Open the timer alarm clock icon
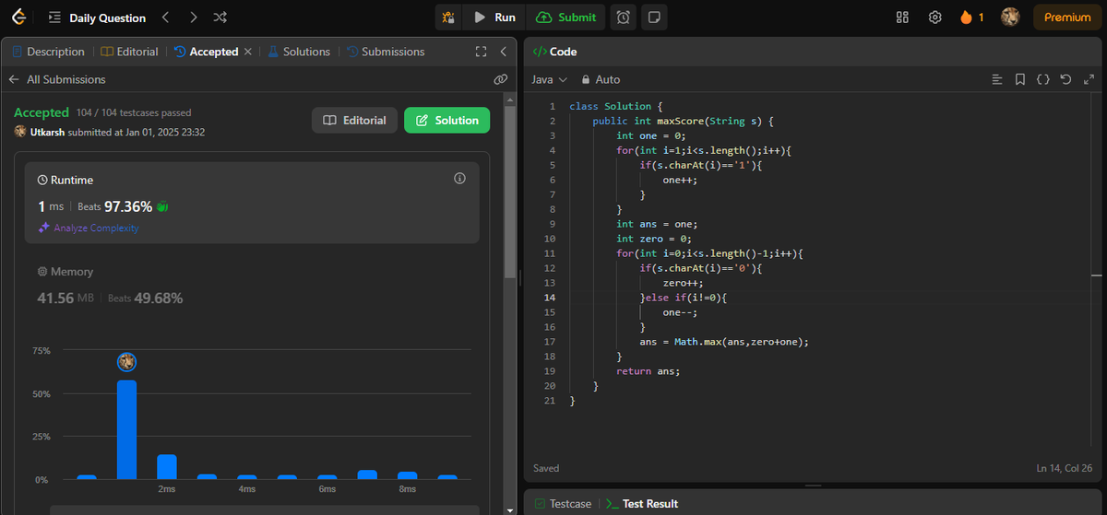This screenshot has width=1107, height=515. pos(624,18)
